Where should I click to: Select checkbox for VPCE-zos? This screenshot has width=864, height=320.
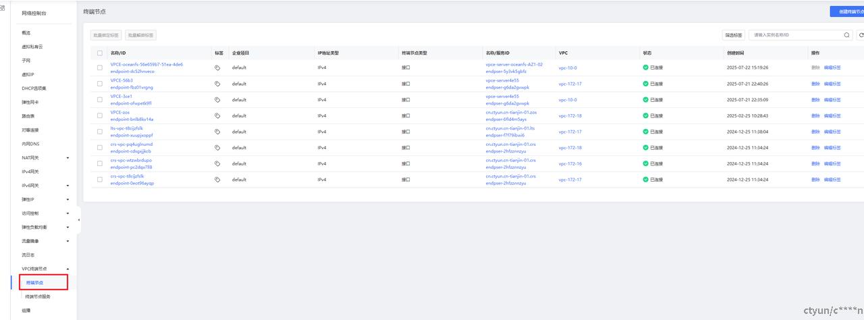click(100, 115)
